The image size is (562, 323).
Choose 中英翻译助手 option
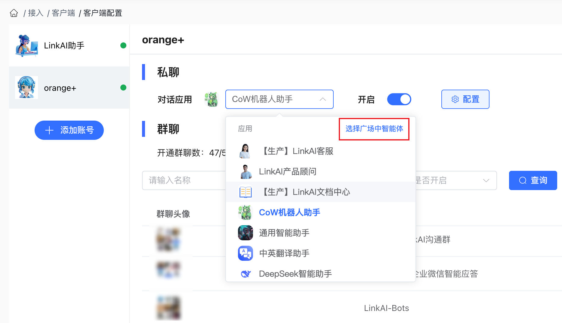[x=321, y=253]
